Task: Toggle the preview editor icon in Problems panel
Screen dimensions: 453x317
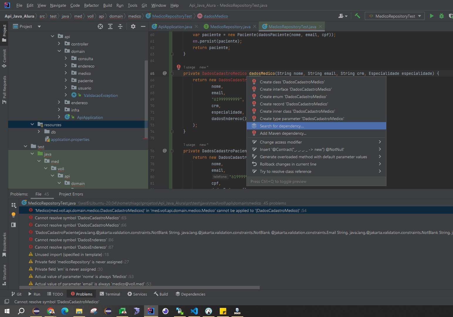Action: tap(13, 225)
